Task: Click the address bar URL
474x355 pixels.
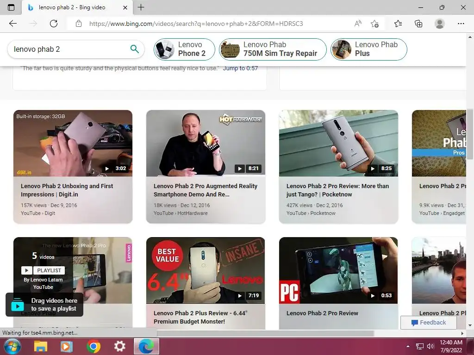Action: (196, 24)
